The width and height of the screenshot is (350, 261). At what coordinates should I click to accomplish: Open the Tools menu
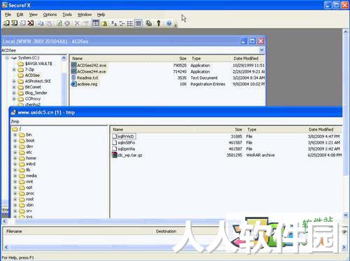[x=67, y=15]
